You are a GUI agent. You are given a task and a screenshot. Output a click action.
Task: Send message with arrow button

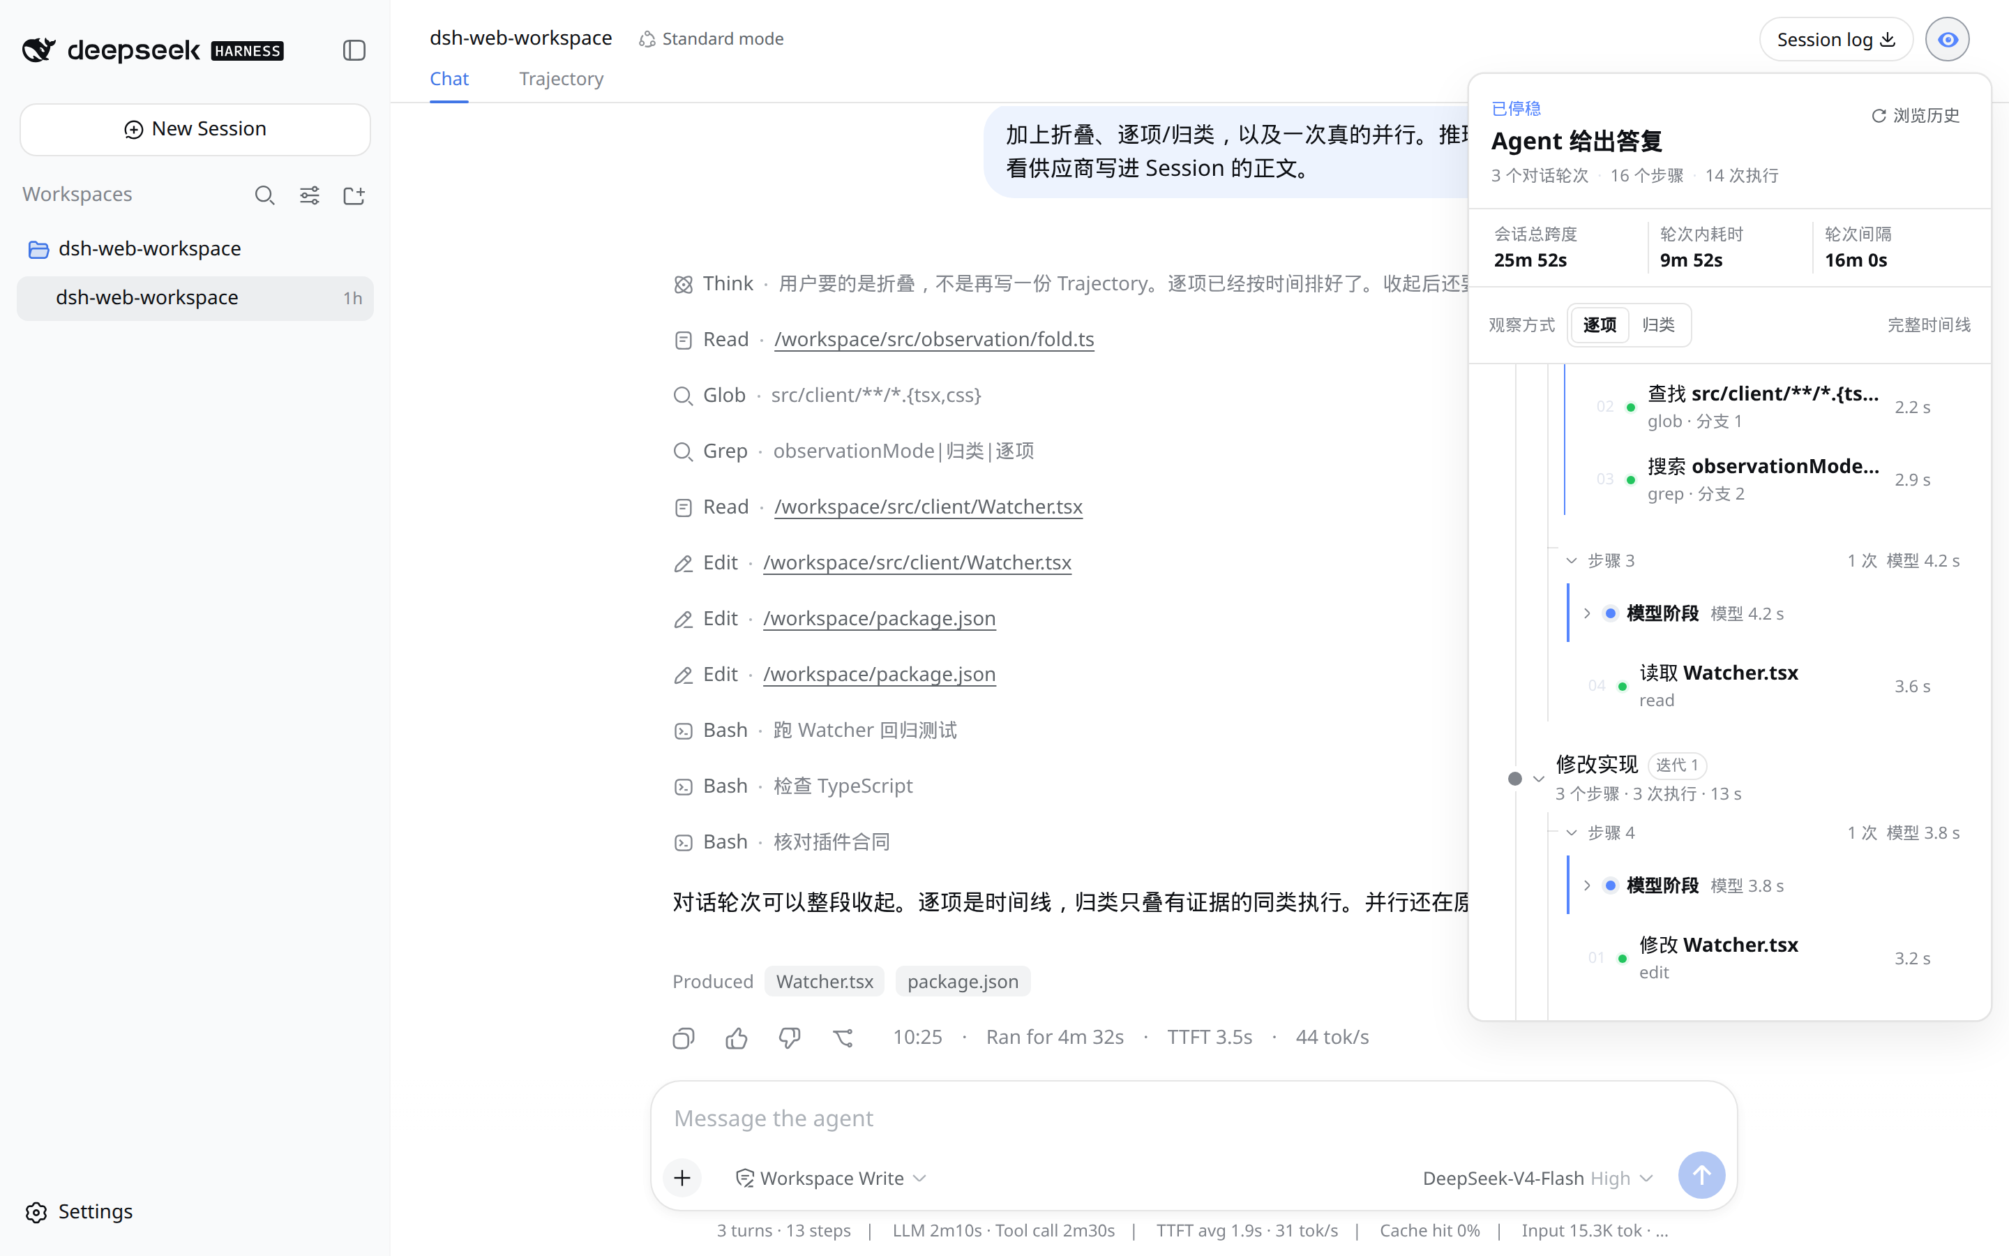click(1702, 1176)
